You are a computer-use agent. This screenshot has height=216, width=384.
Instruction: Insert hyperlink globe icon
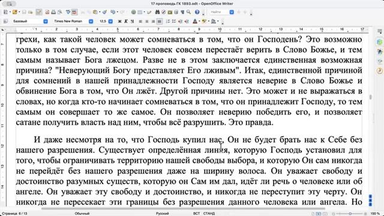(133, 12)
